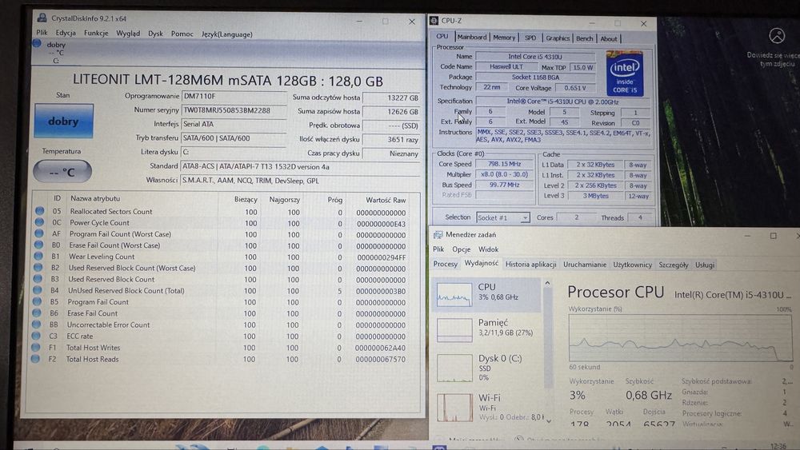Click the temperature '-- °C' indicator button

62,172
